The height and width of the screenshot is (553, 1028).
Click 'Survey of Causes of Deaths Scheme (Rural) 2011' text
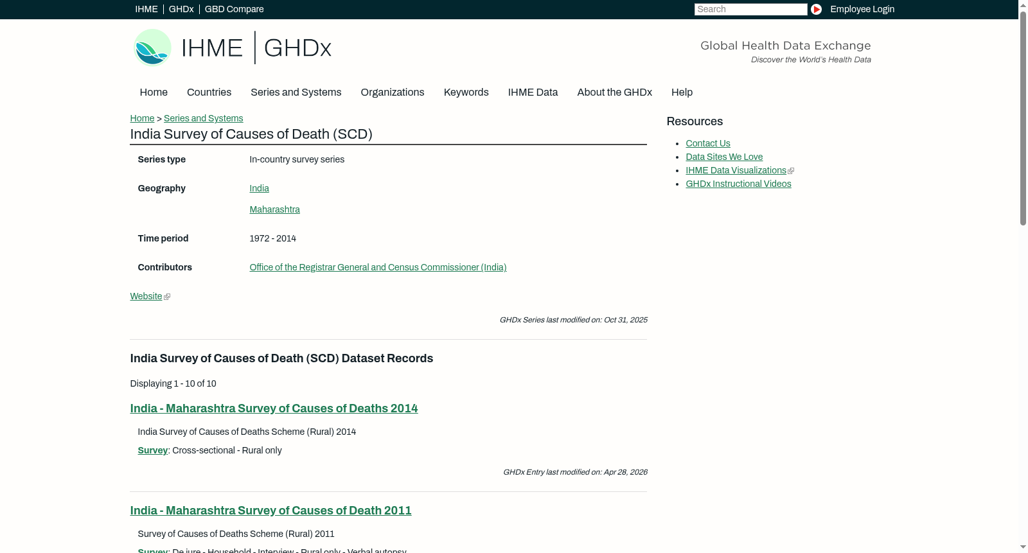coord(236,534)
